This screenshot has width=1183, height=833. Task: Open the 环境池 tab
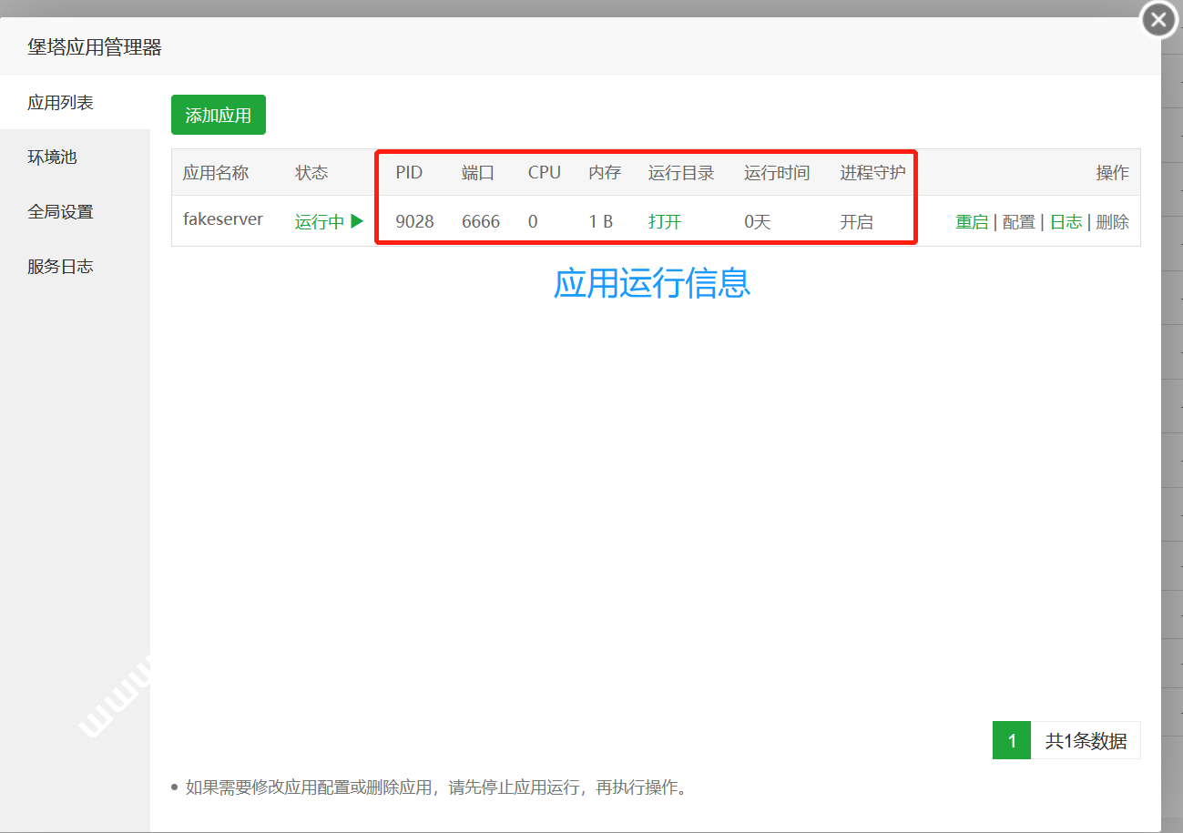[52, 157]
